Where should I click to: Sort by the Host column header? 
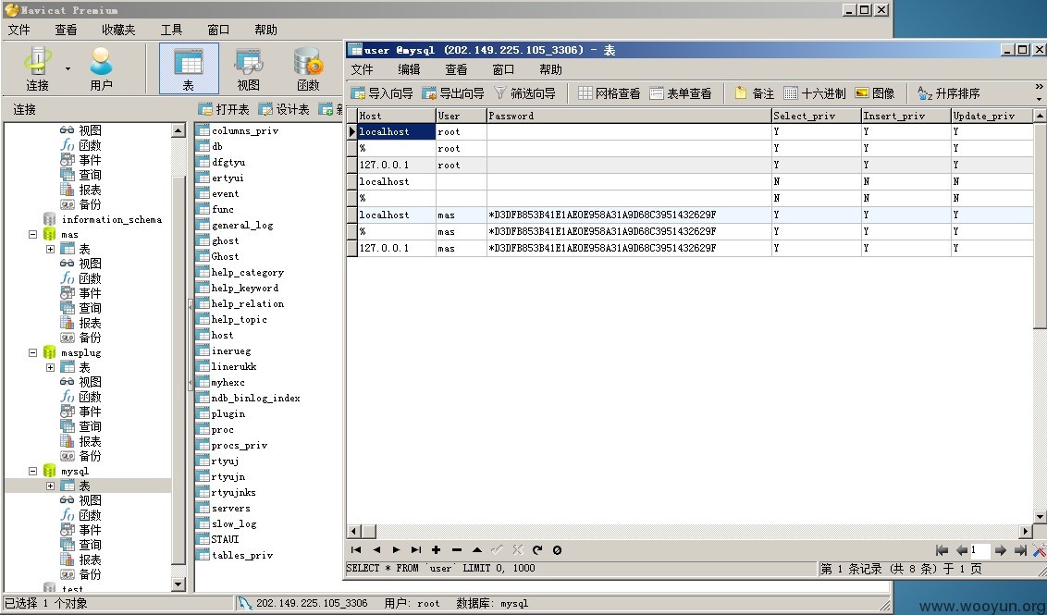397,116
